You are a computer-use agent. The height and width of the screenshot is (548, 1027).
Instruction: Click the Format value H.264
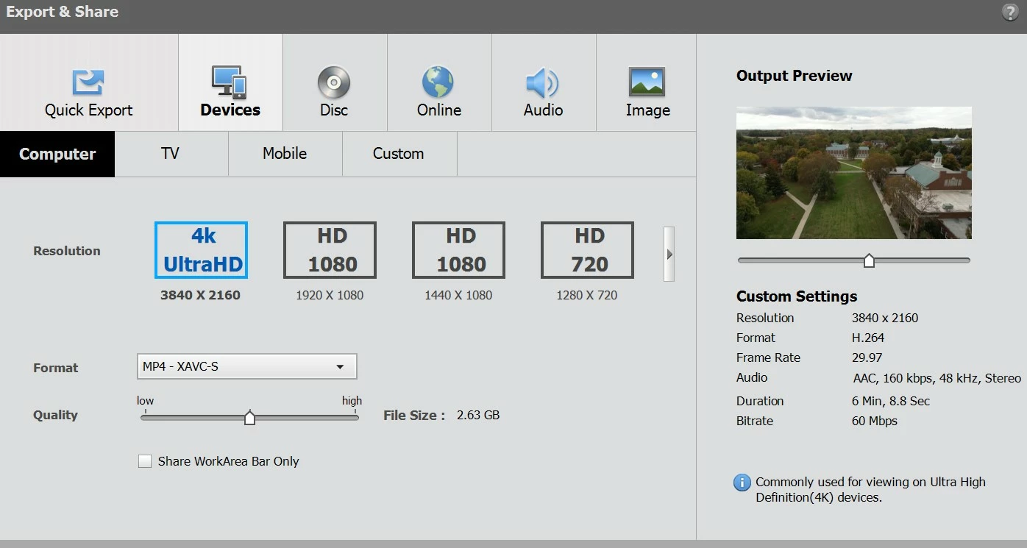(x=868, y=338)
